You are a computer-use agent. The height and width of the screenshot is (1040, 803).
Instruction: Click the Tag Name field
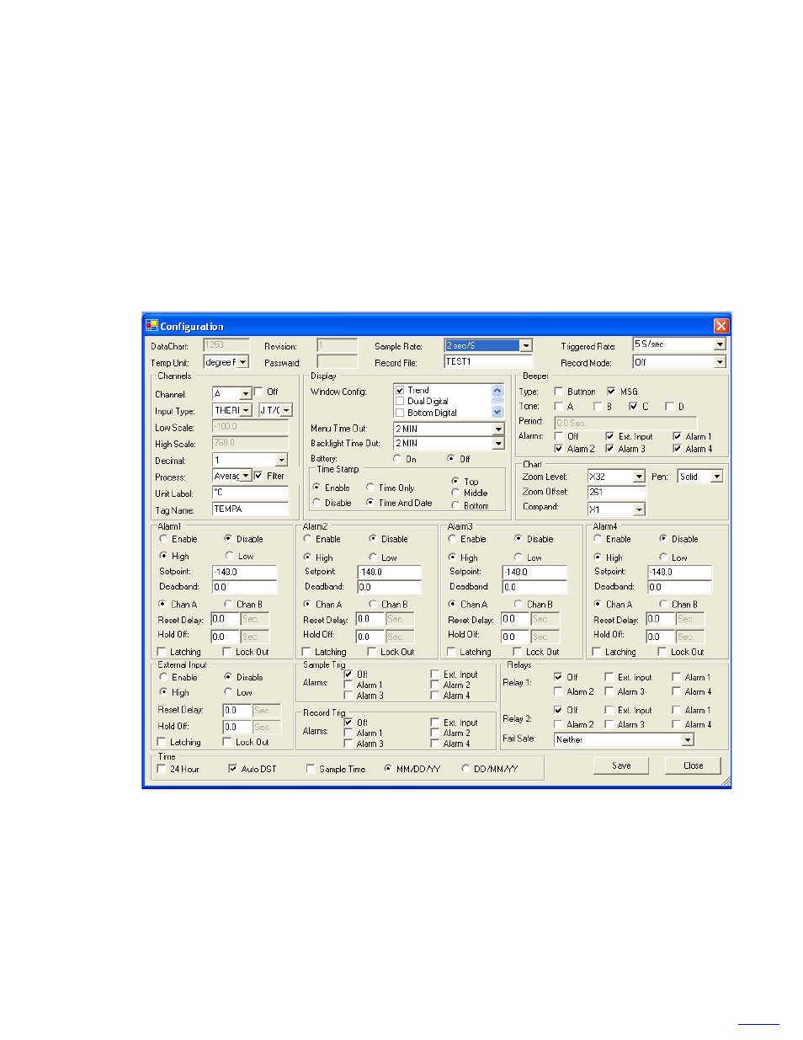(250, 509)
